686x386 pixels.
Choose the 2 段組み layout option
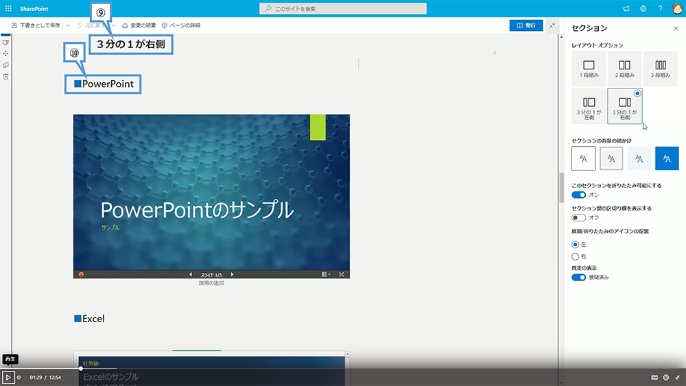click(x=624, y=69)
